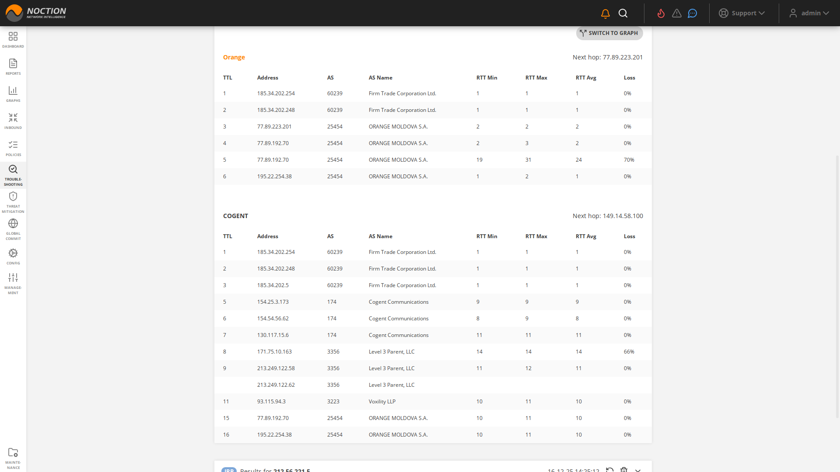
Task: Open the Inbound sidebar section
Action: click(13, 121)
